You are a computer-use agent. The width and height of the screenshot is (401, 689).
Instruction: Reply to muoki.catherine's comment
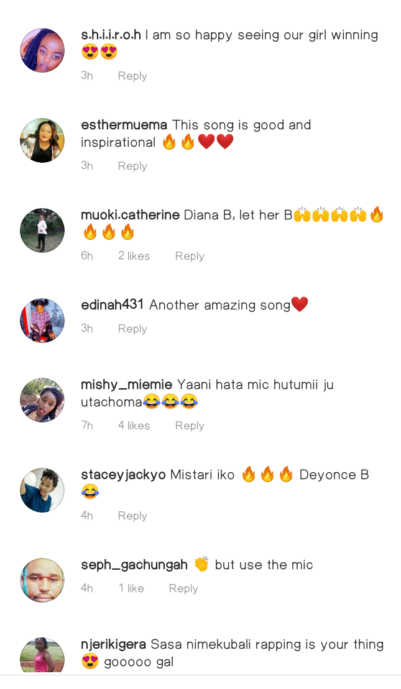pos(190,256)
